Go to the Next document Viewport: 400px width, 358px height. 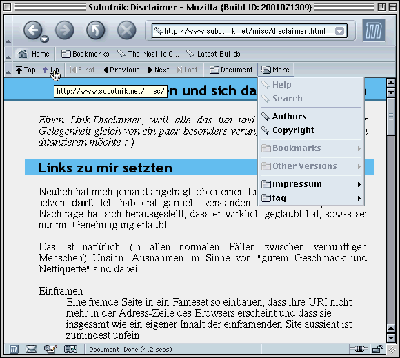coord(159,70)
